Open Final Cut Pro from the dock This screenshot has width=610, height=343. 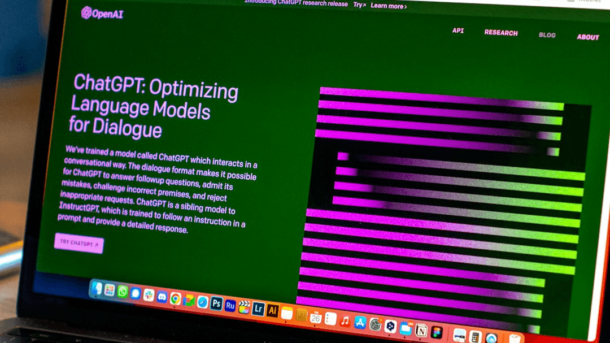(x=245, y=307)
